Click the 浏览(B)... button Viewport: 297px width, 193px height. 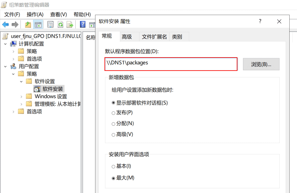261,64
